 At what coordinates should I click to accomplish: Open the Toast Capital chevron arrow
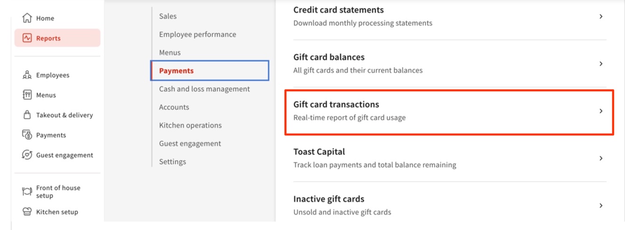(x=601, y=159)
